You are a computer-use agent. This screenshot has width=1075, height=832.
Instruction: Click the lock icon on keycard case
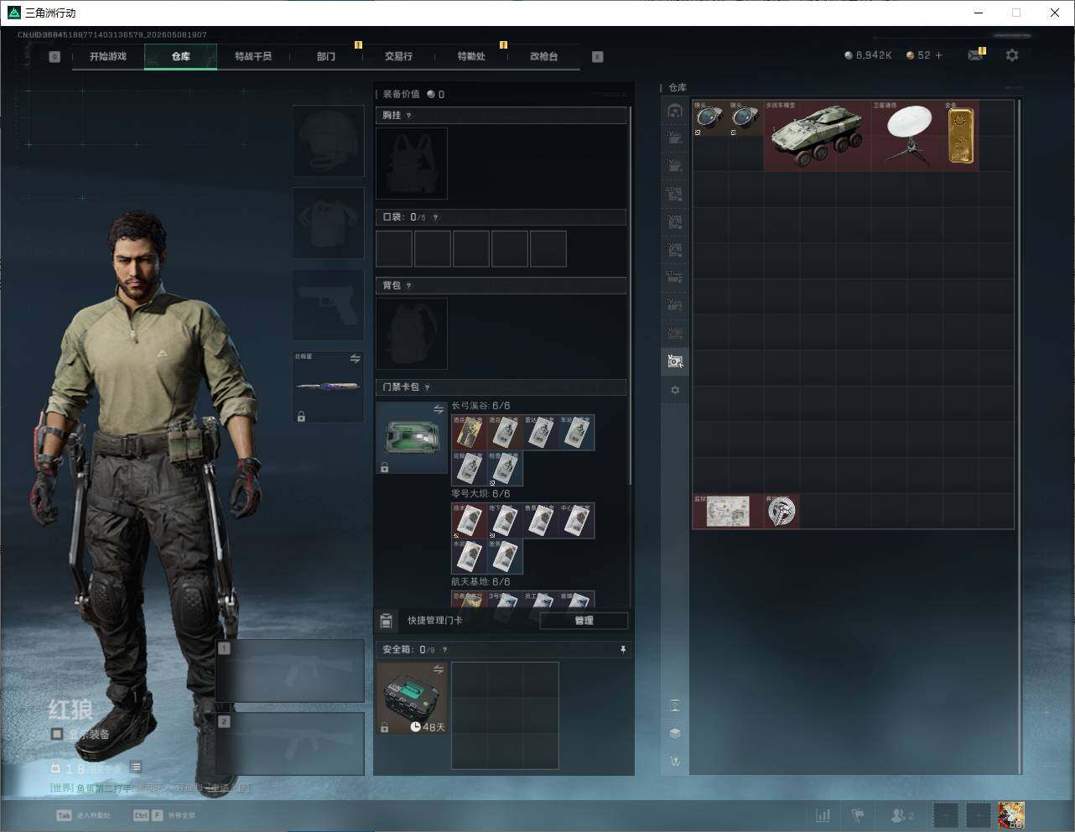point(385,468)
